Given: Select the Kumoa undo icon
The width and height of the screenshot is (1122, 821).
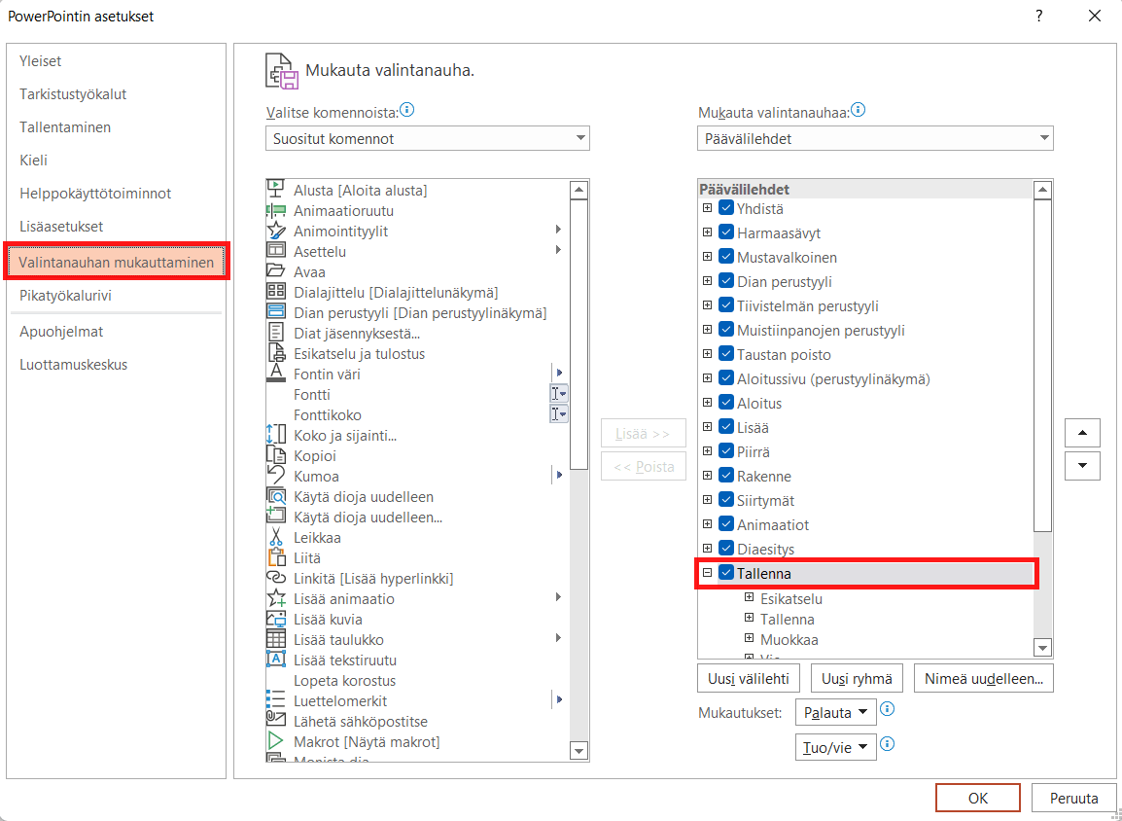Looking at the screenshot, I should [276, 475].
